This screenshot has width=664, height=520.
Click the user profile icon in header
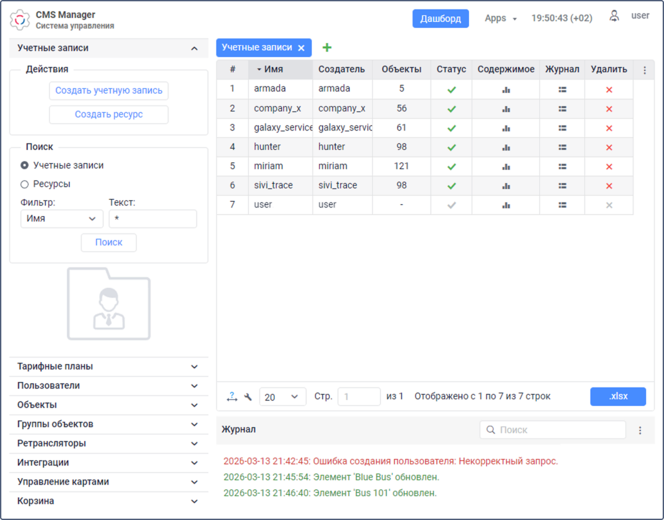click(x=615, y=16)
